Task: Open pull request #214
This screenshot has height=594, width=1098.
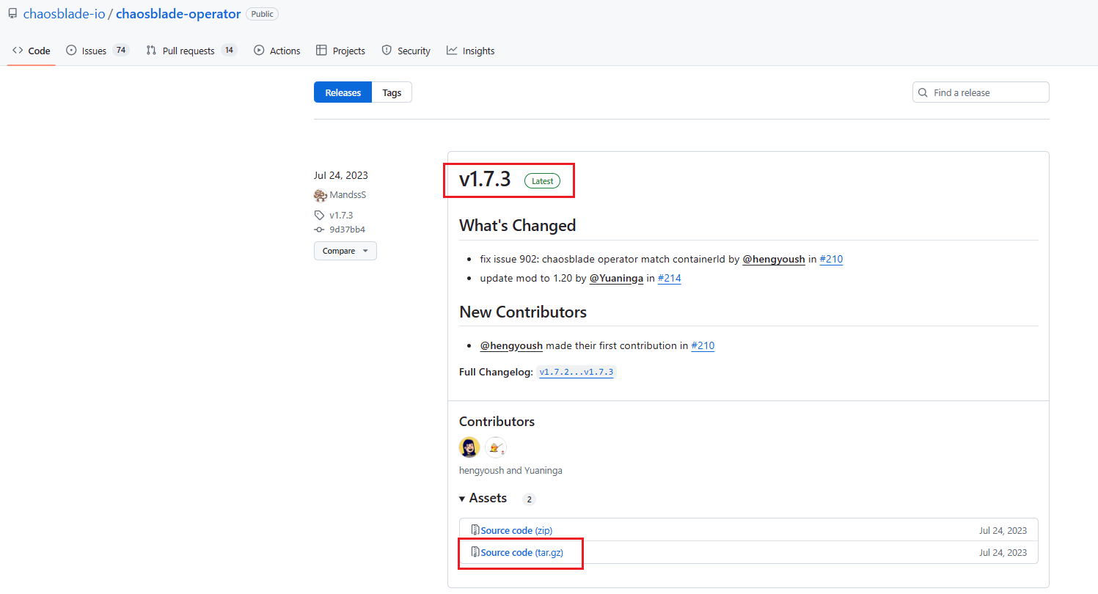Action: pos(670,278)
